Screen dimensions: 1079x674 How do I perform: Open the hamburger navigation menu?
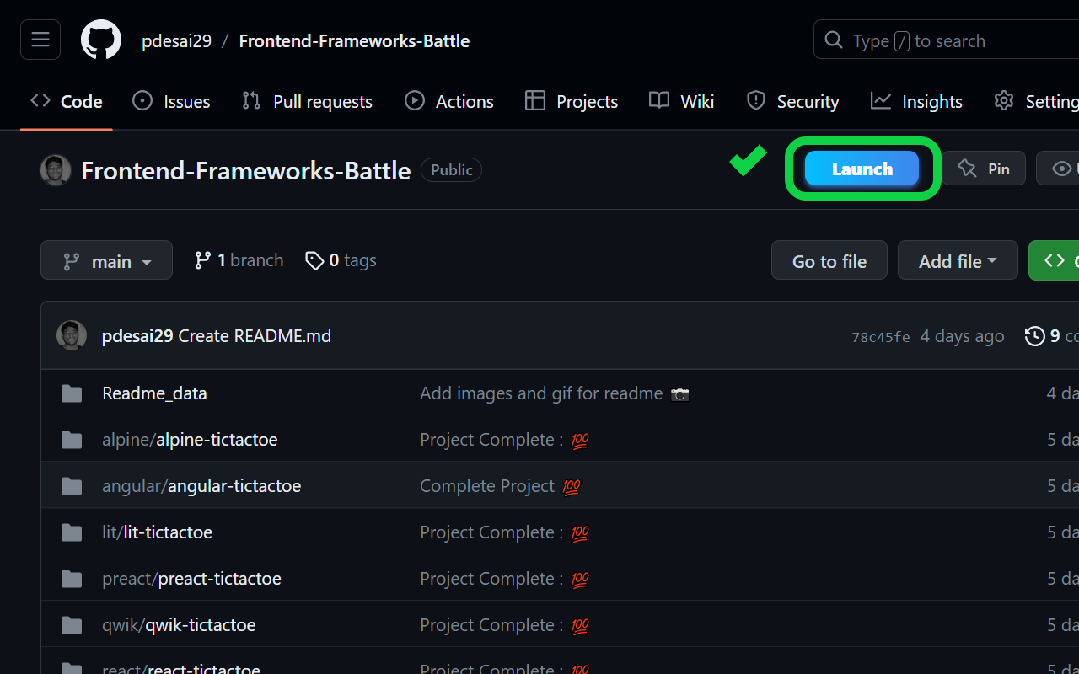(x=40, y=40)
